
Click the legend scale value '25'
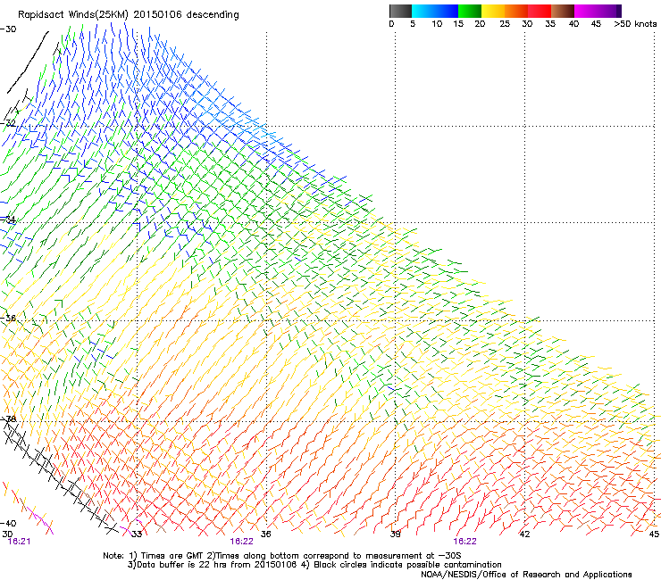point(505,23)
